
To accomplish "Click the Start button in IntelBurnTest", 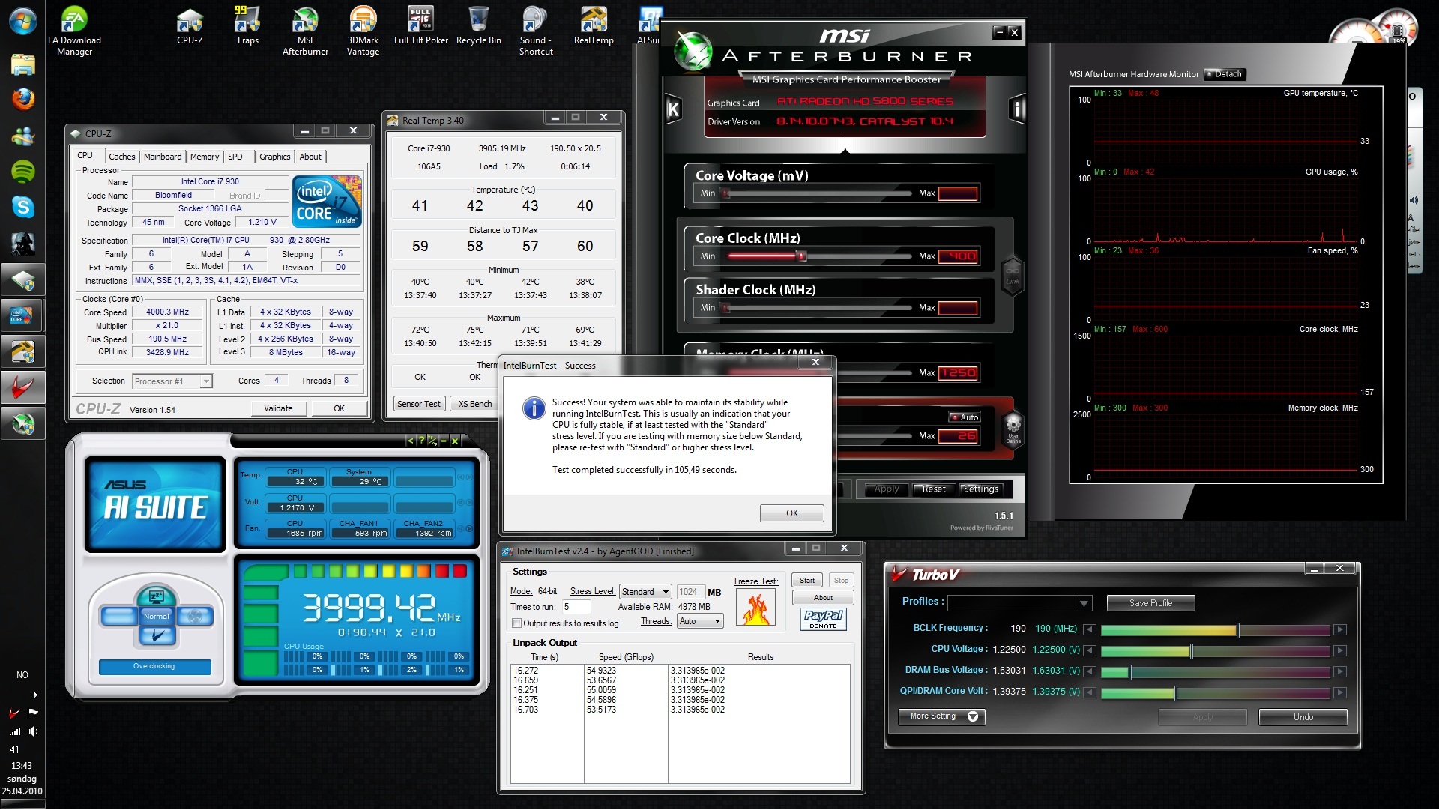I will (x=806, y=581).
